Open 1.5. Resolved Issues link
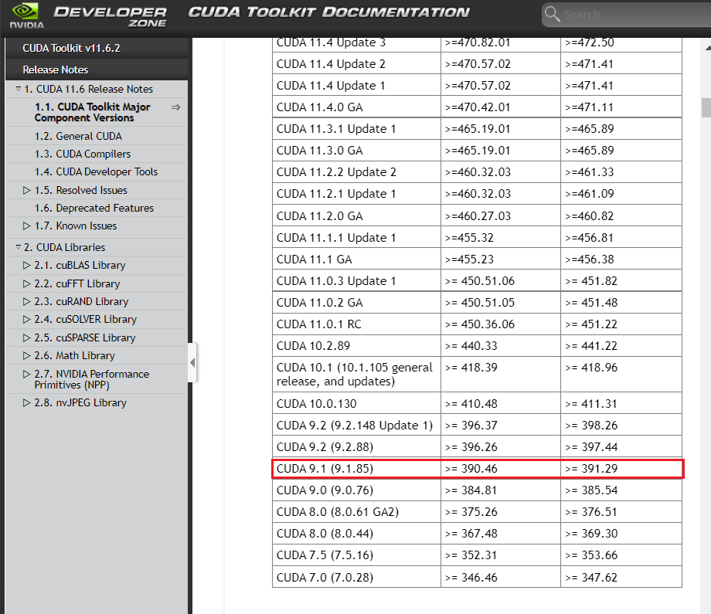 tap(80, 190)
